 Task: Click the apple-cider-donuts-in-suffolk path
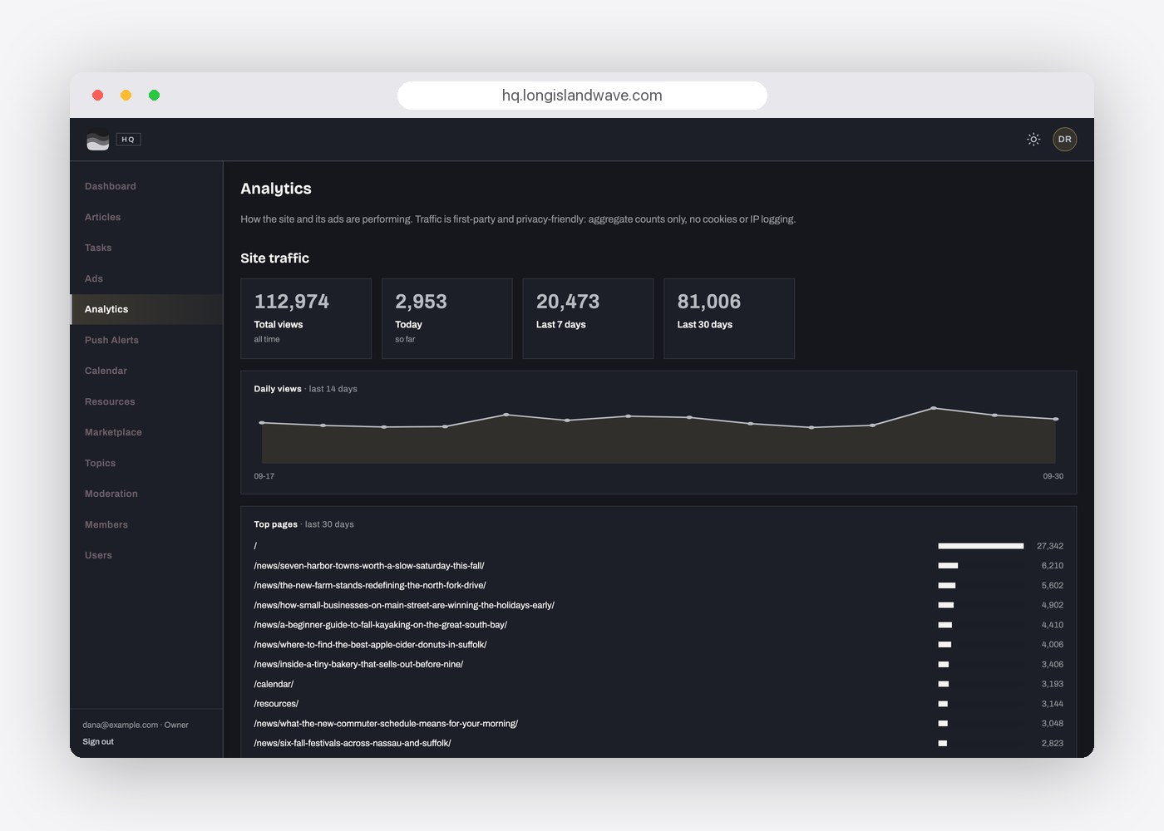click(370, 645)
